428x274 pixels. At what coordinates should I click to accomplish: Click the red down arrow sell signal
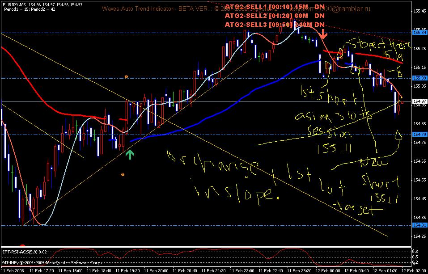(x=324, y=35)
